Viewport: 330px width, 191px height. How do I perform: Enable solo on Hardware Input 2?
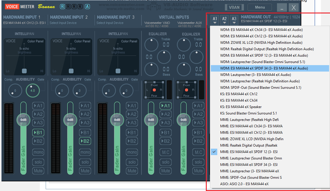85,162
